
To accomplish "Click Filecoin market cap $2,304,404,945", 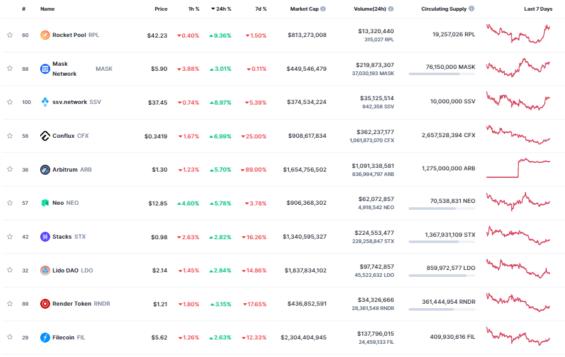I will click(x=304, y=338).
